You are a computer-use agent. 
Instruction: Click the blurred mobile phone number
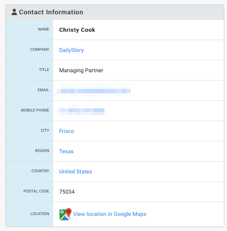(81, 110)
